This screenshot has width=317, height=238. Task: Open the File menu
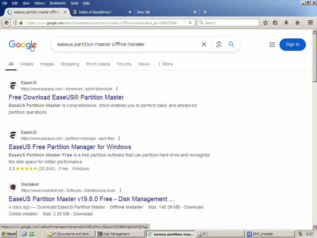click(5, 3)
